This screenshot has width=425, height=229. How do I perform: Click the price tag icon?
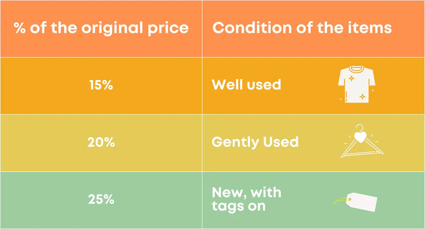[x=355, y=202]
